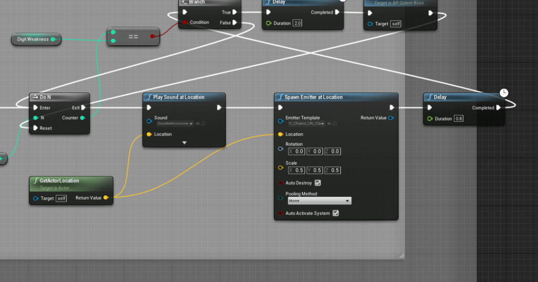Image resolution: width=538 pixels, height=282 pixels.
Task: Toggle the Auto Destroy checkbox
Action: 317,183
